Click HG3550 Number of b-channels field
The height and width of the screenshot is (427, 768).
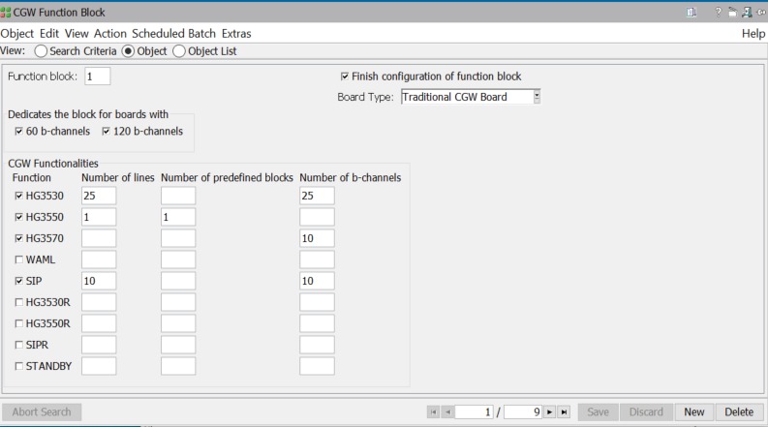(x=317, y=217)
